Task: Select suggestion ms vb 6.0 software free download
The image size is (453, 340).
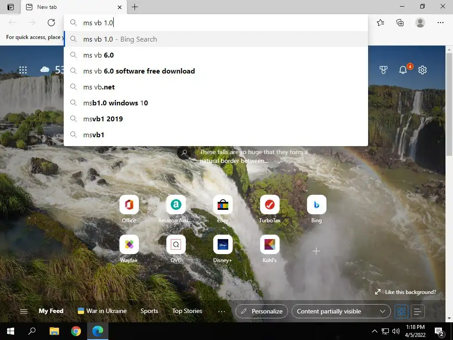Action: pos(216,71)
